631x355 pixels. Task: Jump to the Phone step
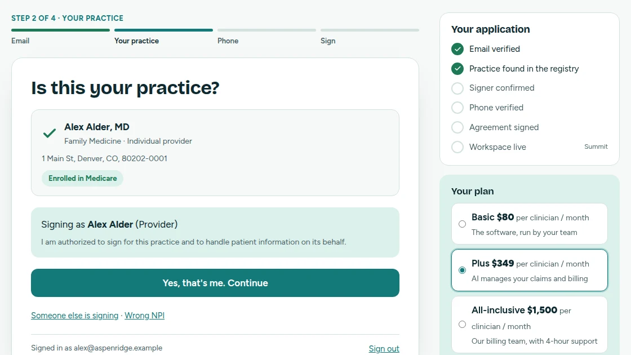(x=228, y=41)
